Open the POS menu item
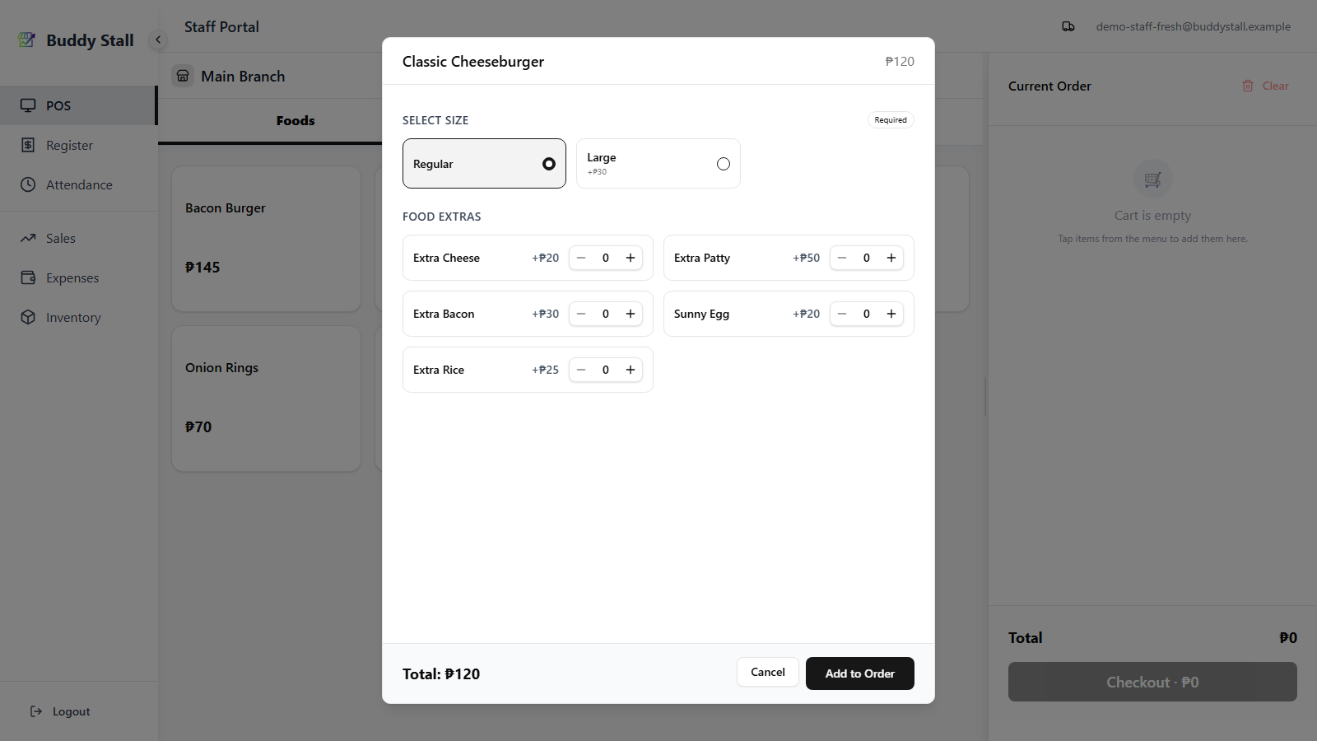Viewport: 1317px width, 741px height. (78, 105)
